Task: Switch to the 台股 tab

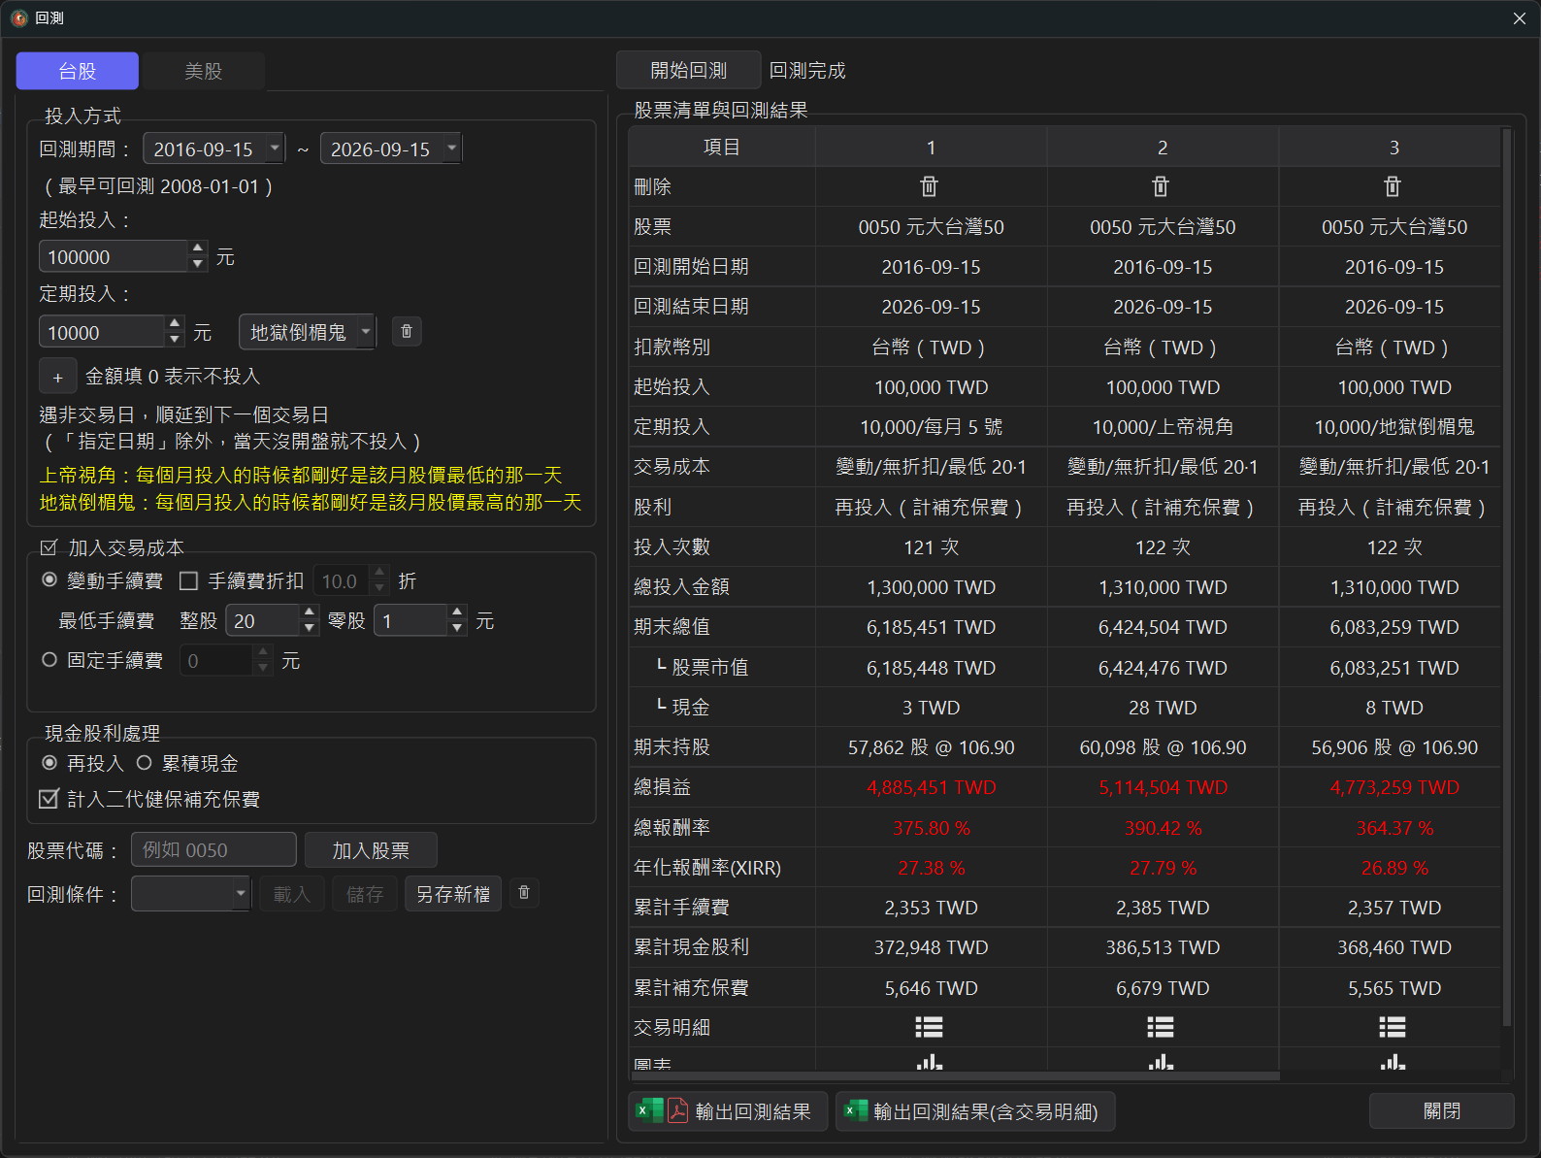Action: click(78, 71)
